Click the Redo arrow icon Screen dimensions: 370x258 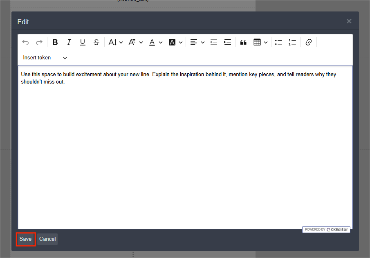point(39,42)
